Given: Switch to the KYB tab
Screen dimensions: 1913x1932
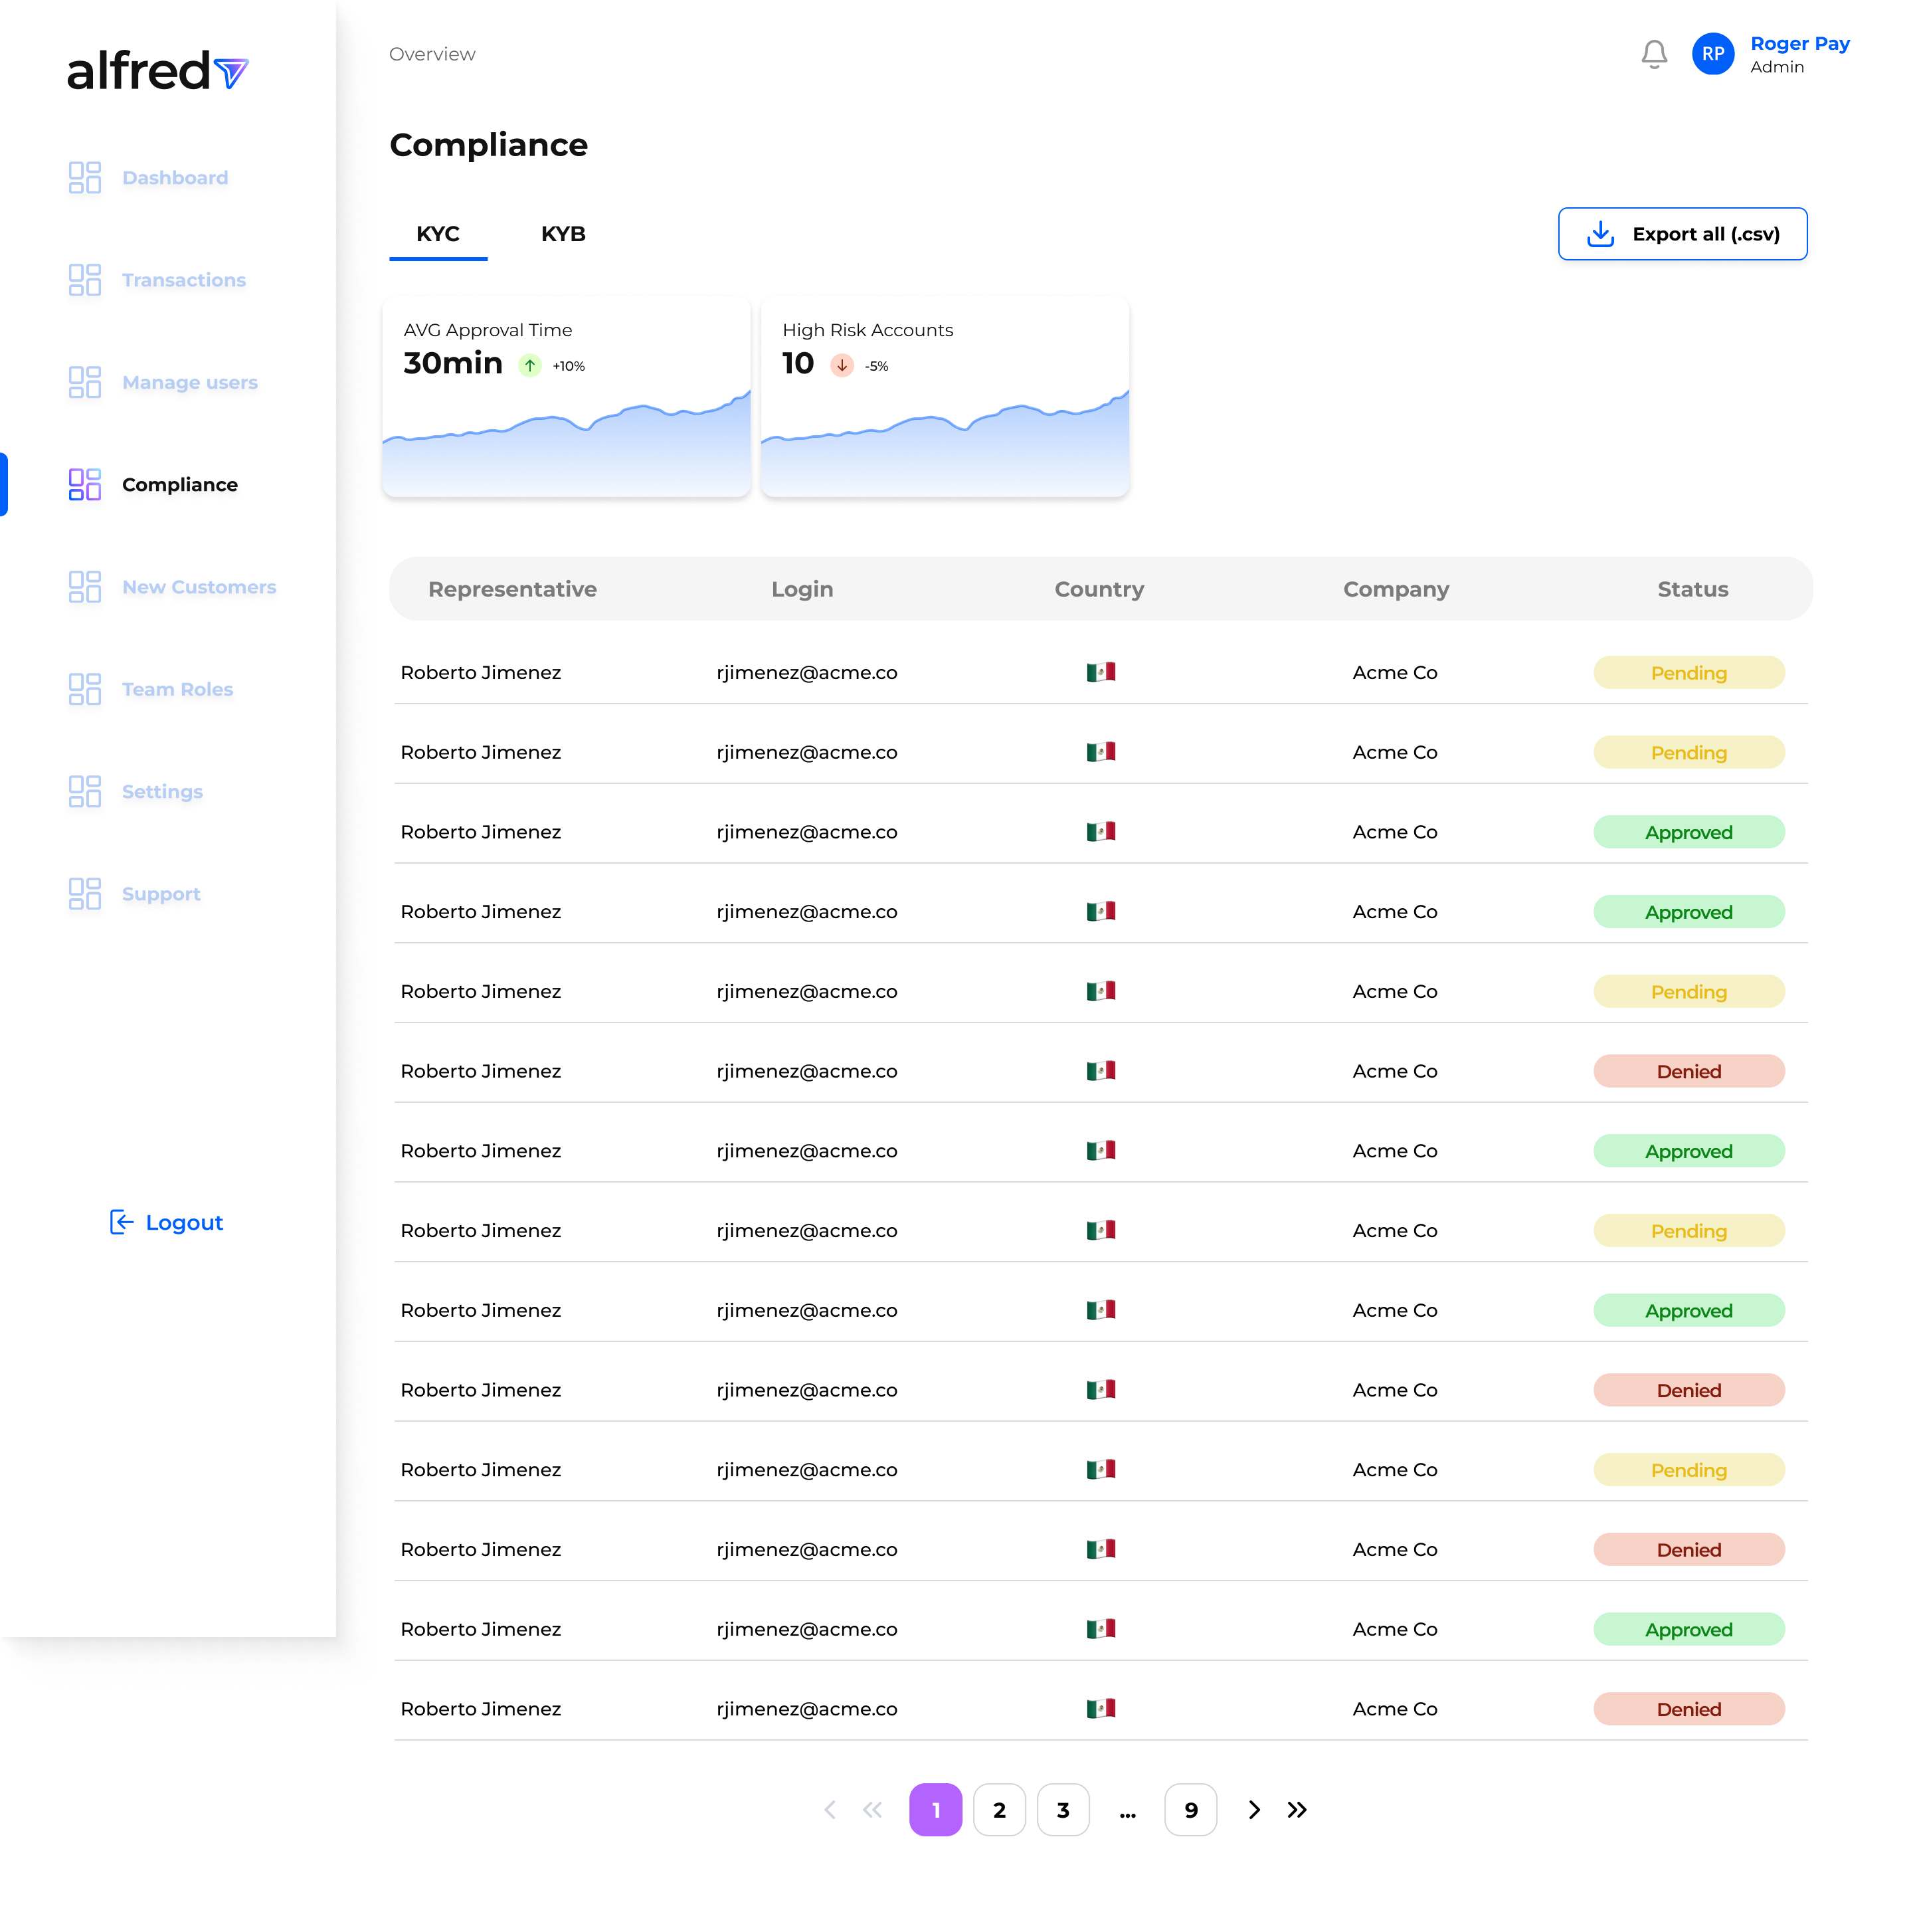Looking at the screenshot, I should coord(563,234).
